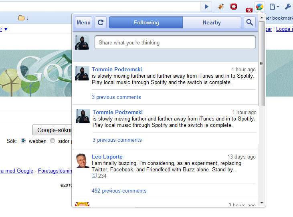Open Tommie Podzemski's name on second post
Screen dimensions: 293x217
click(117, 112)
